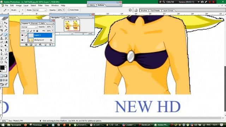Image resolution: width=226 pixels, height=127 pixels.
Task: Select the Slice tool
Action: pos(6,30)
